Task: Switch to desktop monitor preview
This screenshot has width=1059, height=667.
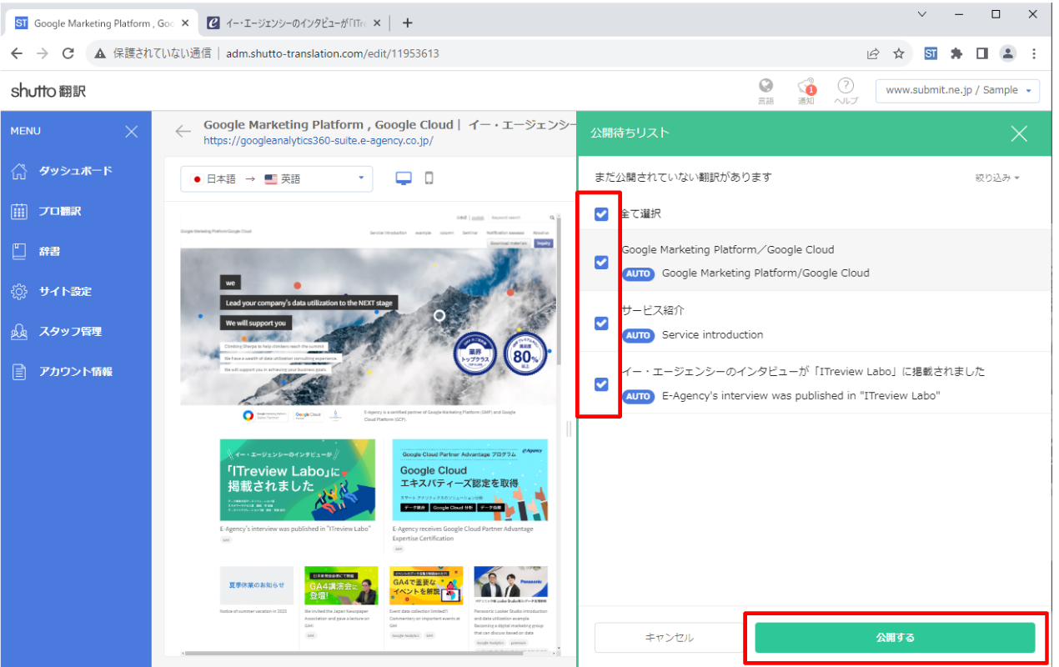Action: 404,178
